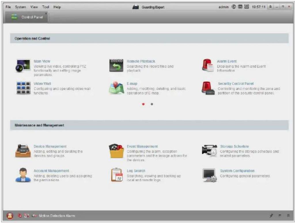This screenshot has height=223, width=295.
Task: Click the E-map link
Action: click(x=132, y=84)
